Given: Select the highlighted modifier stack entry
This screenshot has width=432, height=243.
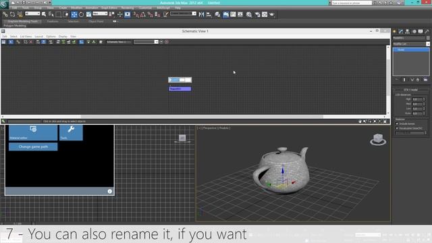Looking at the screenshot, I should pyautogui.click(x=411, y=50).
